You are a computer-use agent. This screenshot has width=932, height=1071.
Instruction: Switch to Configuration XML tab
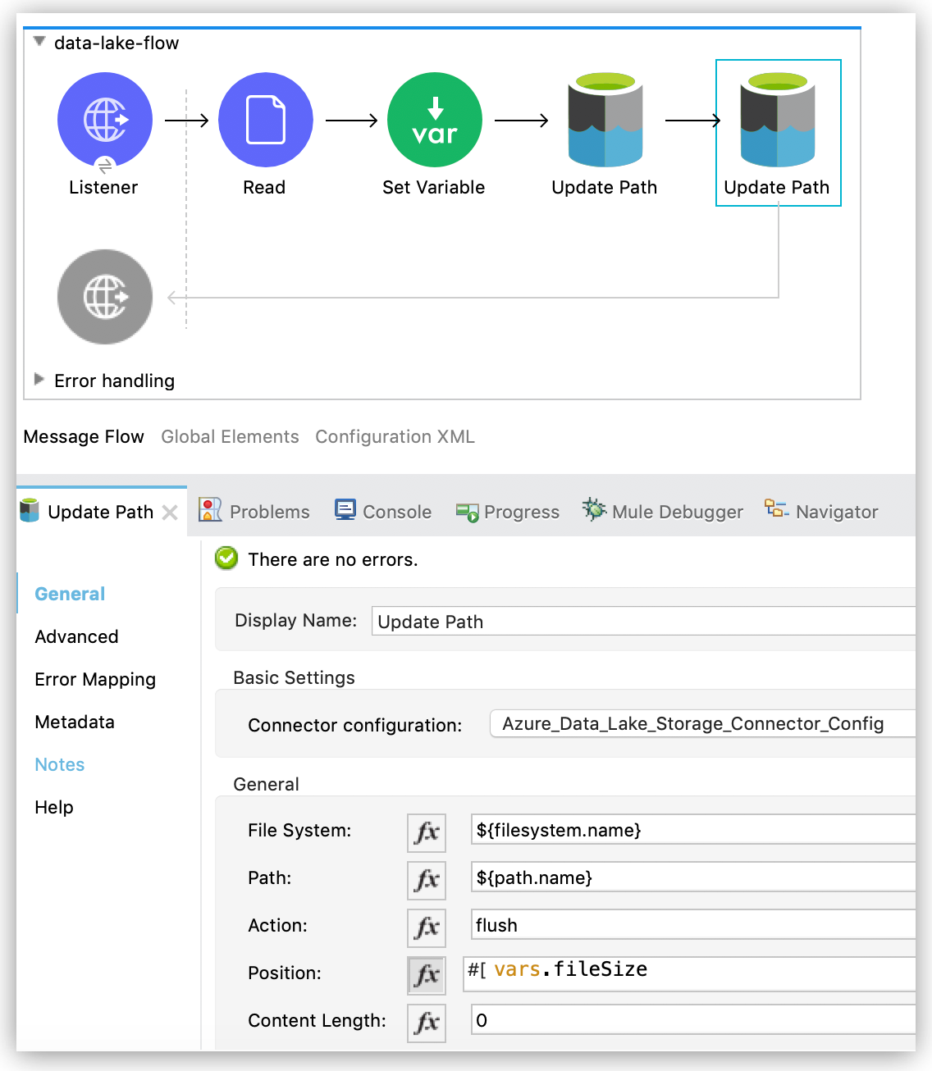coord(395,436)
